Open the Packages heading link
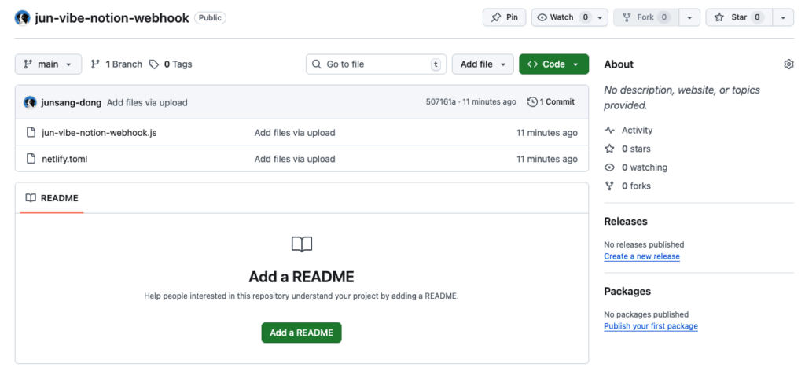 (627, 291)
